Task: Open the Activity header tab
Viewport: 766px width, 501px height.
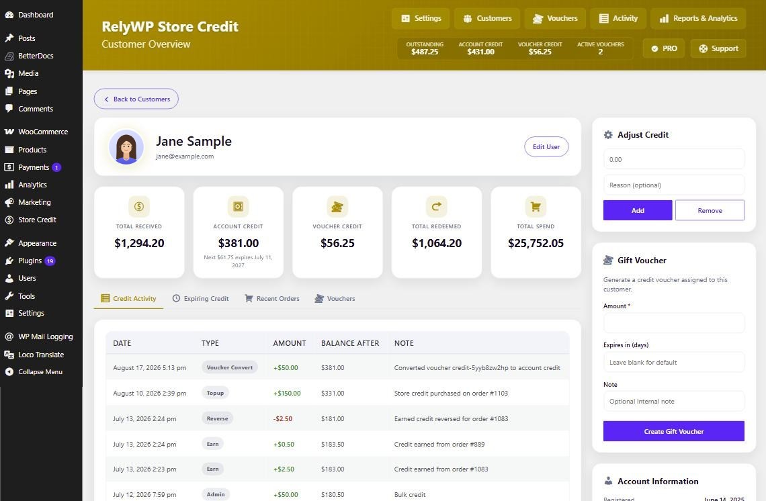Action: click(x=618, y=19)
